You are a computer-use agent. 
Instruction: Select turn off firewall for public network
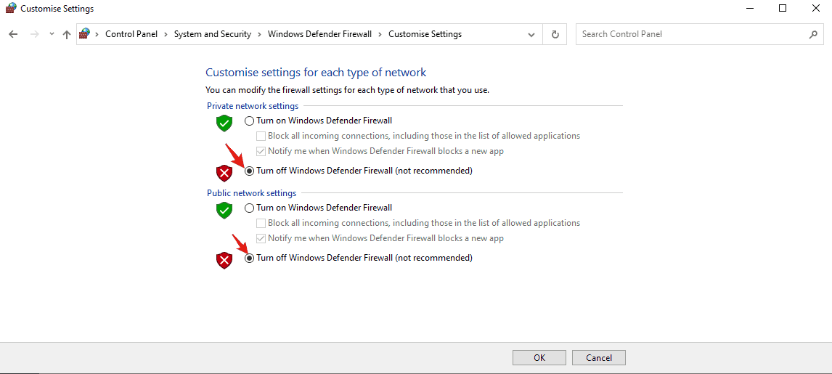(x=250, y=259)
